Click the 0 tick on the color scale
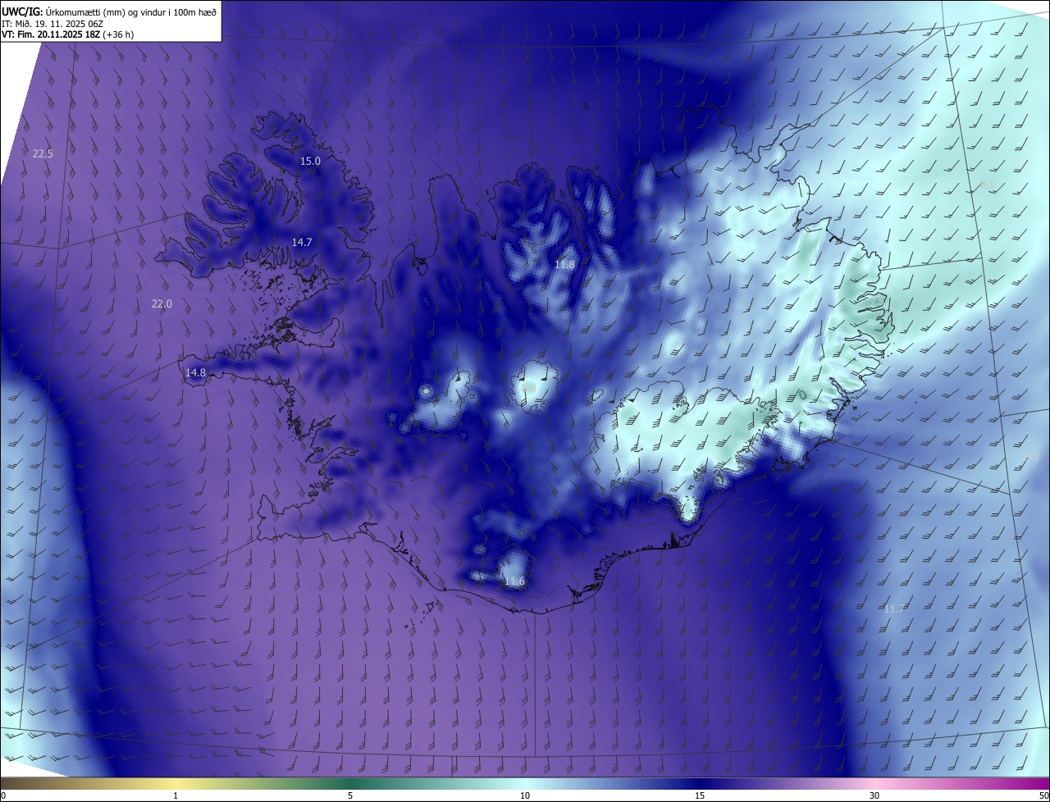 pos(3,795)
